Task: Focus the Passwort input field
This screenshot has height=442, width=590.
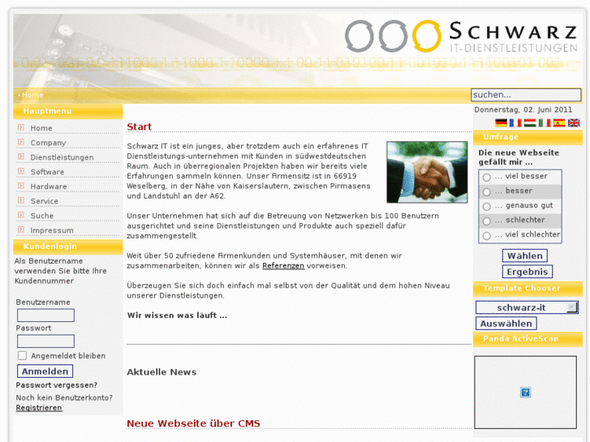Action: click(x=45, y=341)
